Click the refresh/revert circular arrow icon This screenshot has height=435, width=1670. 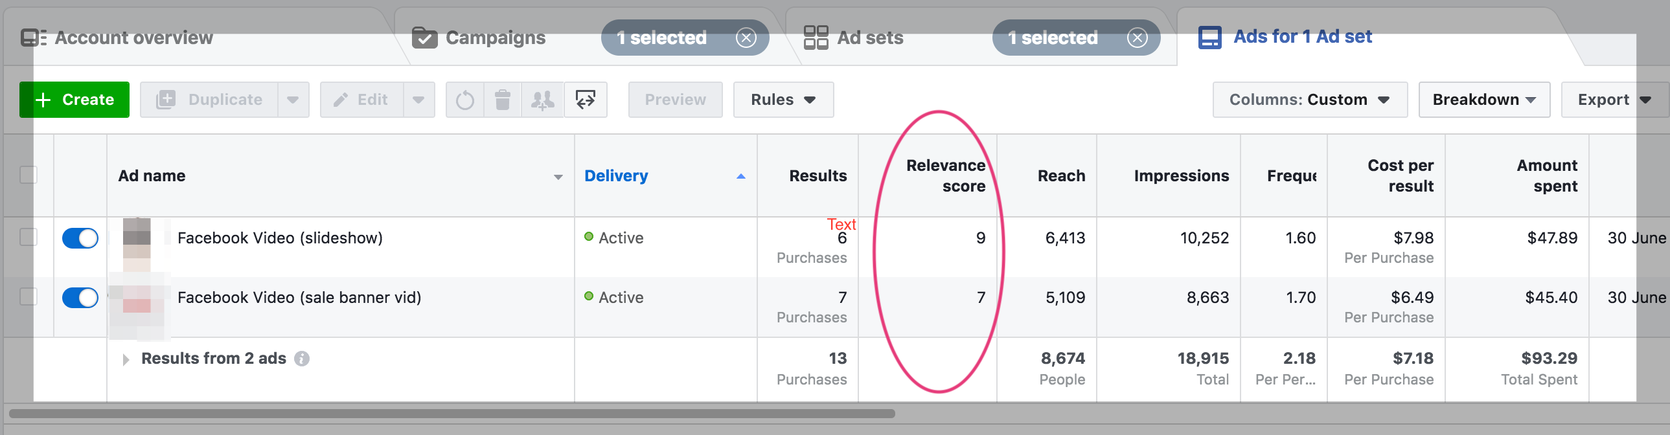pyautogui.click(x=465, y=100)
